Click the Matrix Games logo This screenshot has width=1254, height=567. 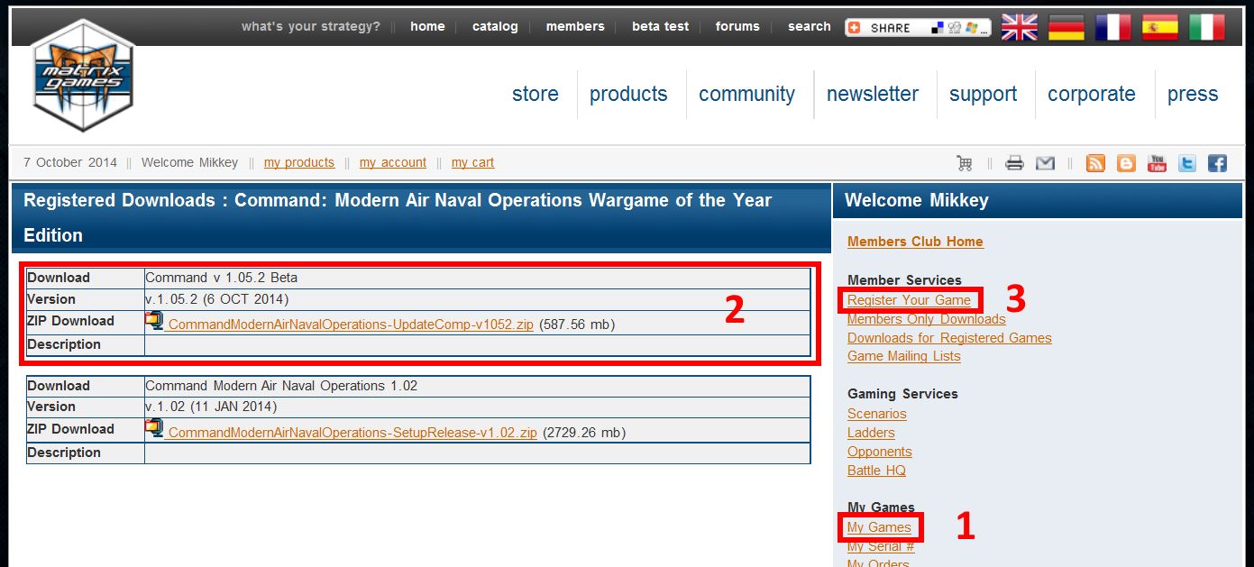coord(83,76)
